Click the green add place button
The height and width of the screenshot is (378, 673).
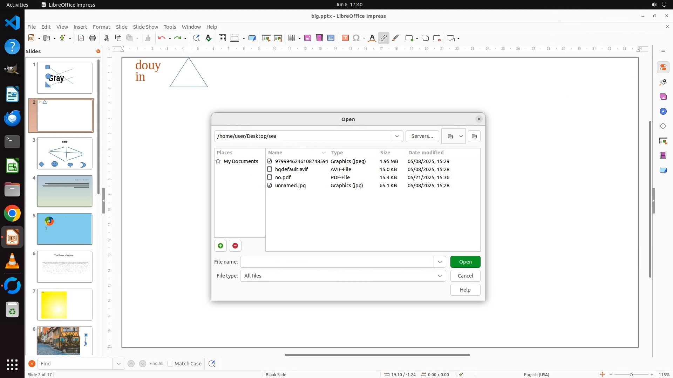tap(220, 246)
